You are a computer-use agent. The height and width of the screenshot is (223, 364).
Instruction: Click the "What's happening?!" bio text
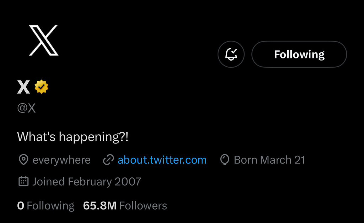73,137
